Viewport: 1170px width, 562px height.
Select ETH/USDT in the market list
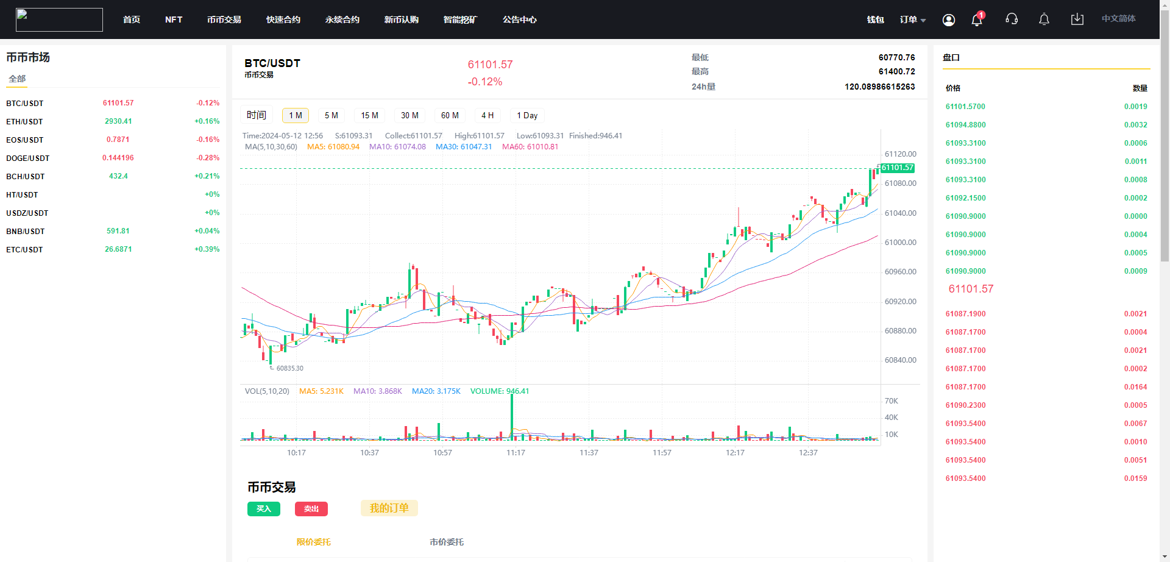25,121
